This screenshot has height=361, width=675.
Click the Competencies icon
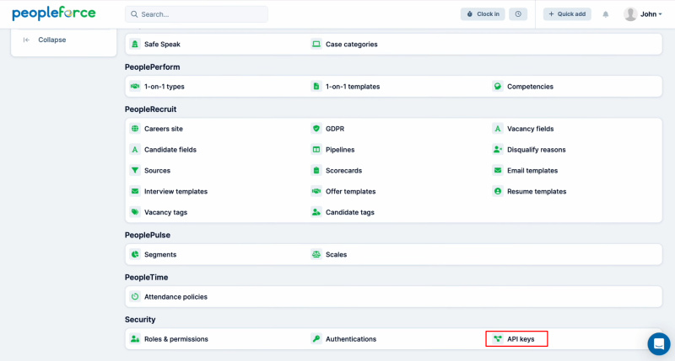coord(498,87)
